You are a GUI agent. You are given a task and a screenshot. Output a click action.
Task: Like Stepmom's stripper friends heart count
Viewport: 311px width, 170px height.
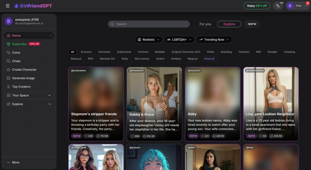coord(88,136)
